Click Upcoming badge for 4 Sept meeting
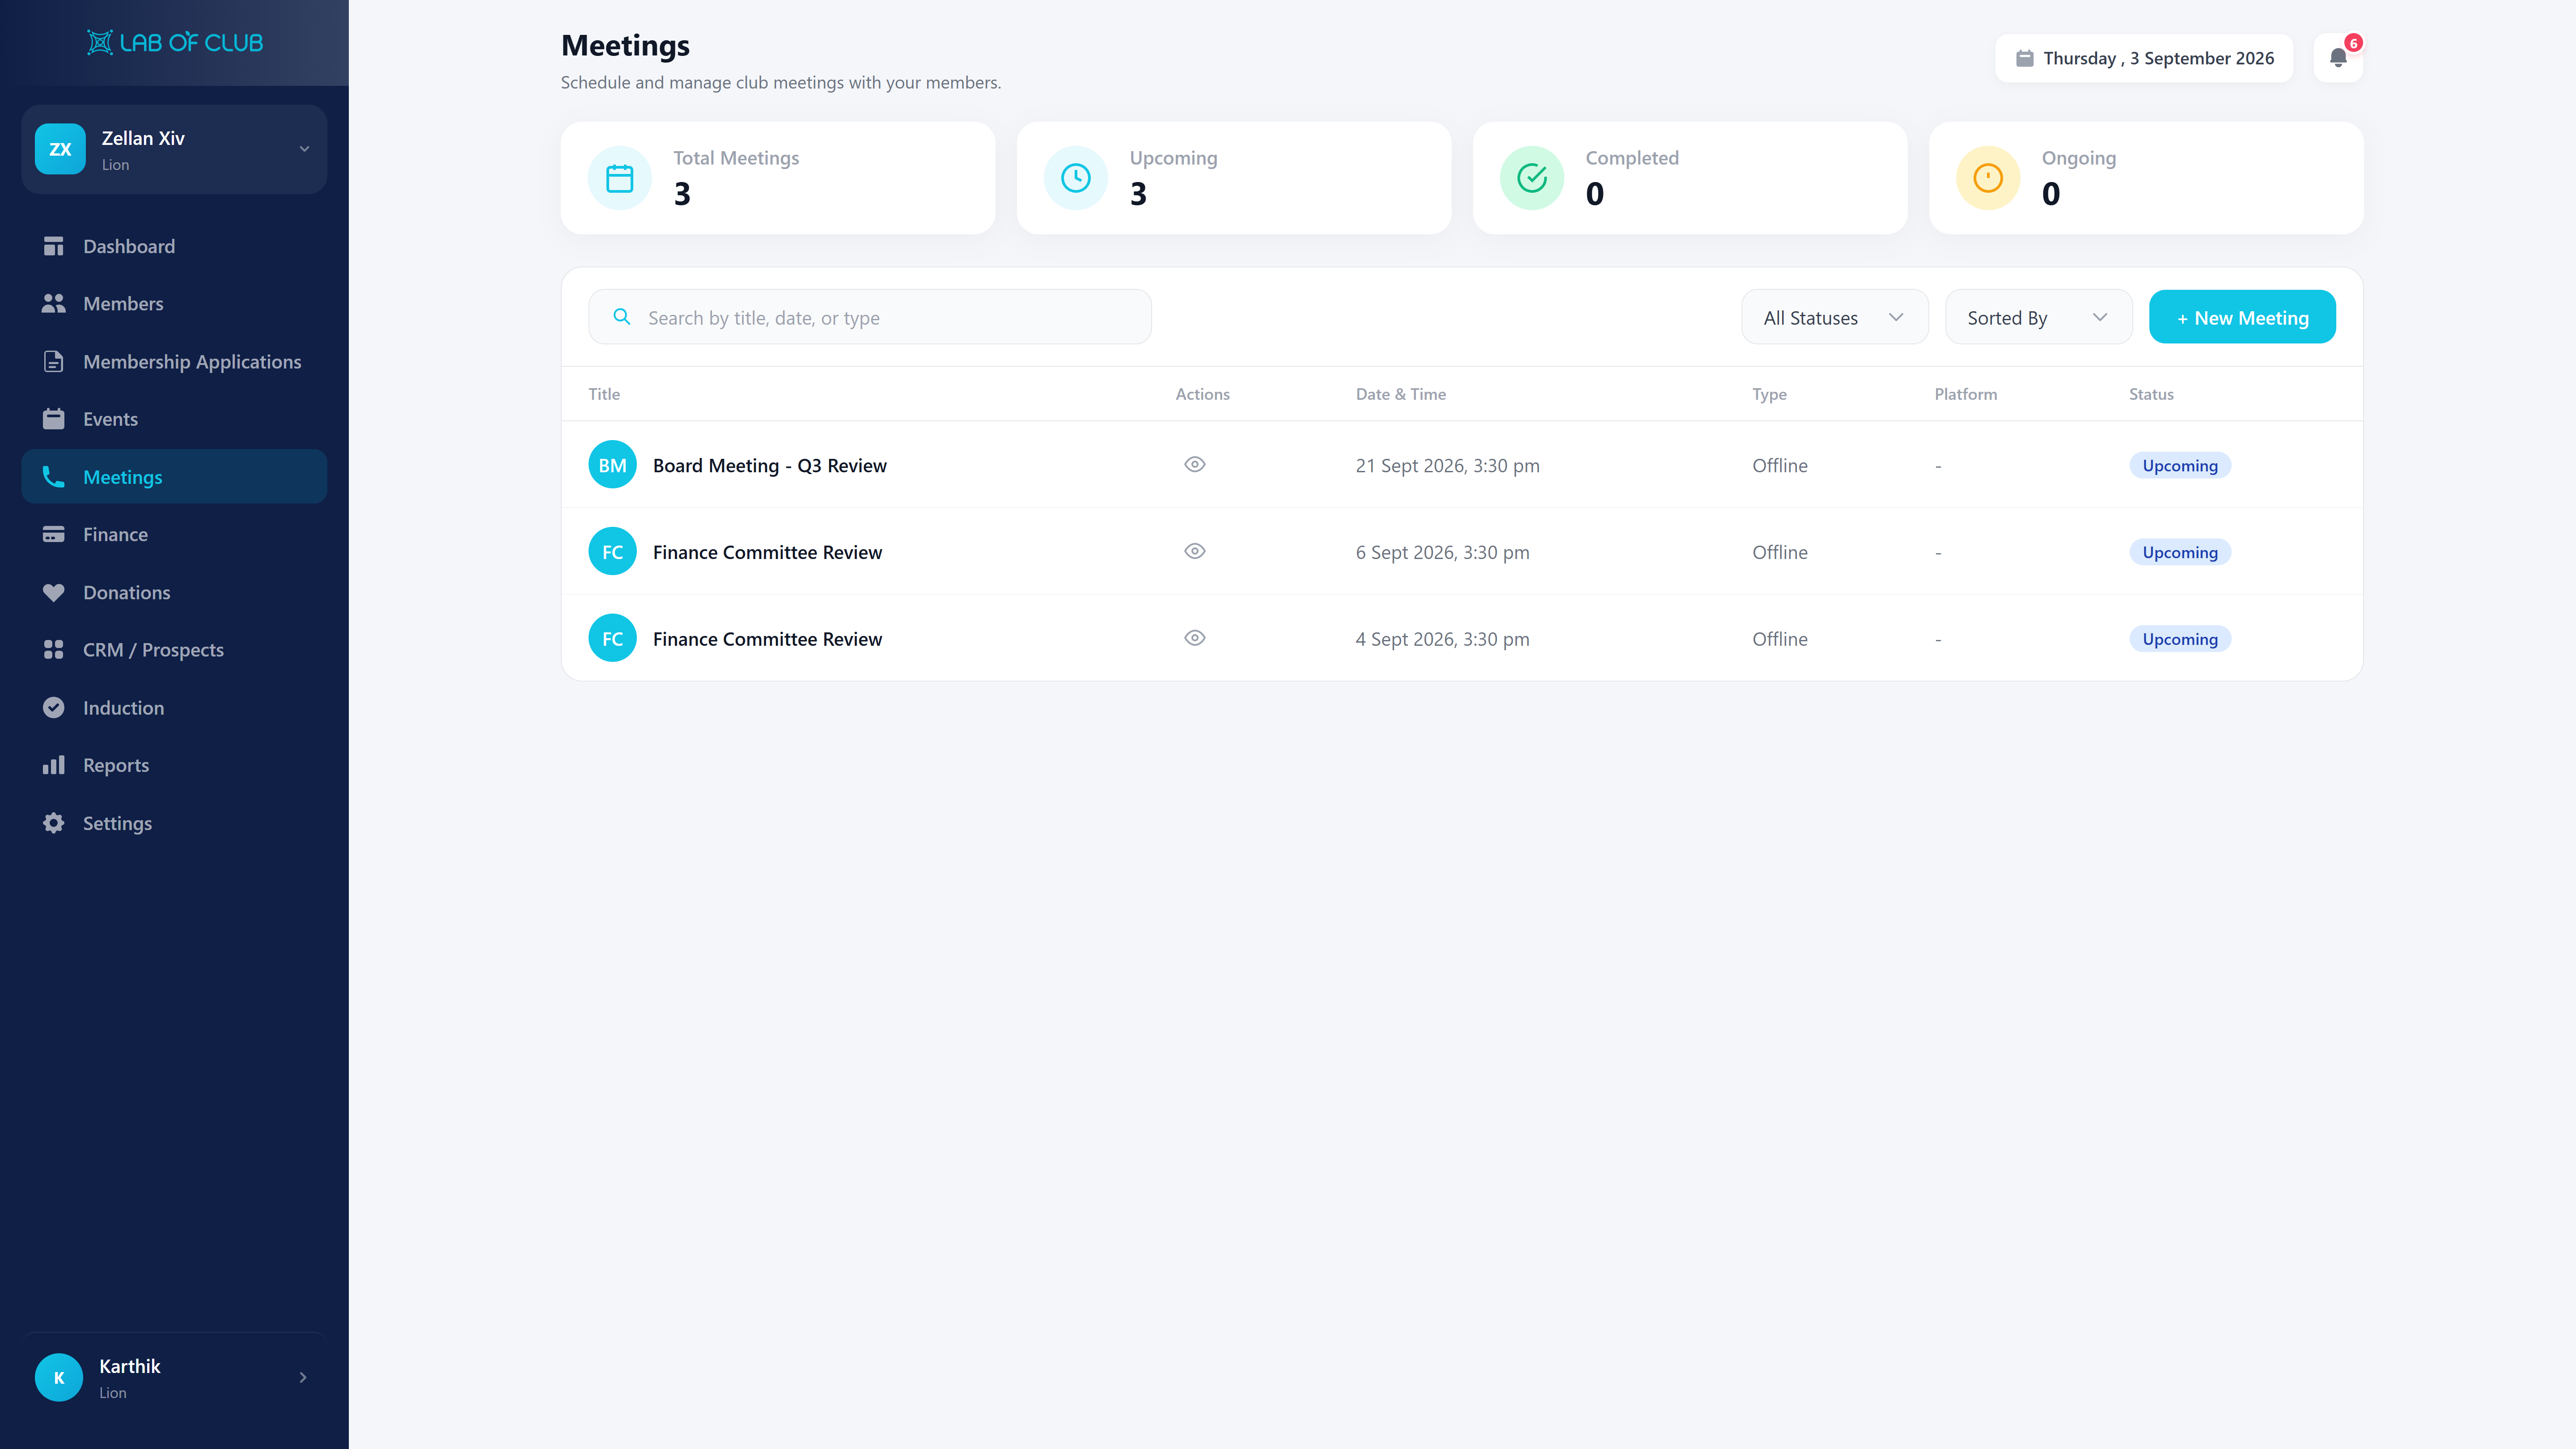This screenshot has height=1449, width=2576. coord(2180,639)
